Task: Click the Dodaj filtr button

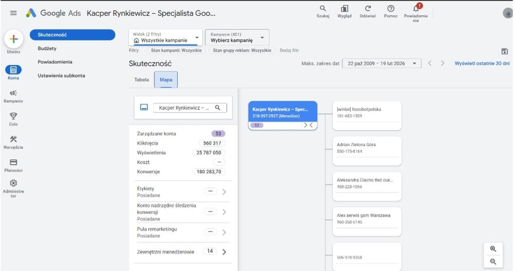Action: (x=289, y=50)
